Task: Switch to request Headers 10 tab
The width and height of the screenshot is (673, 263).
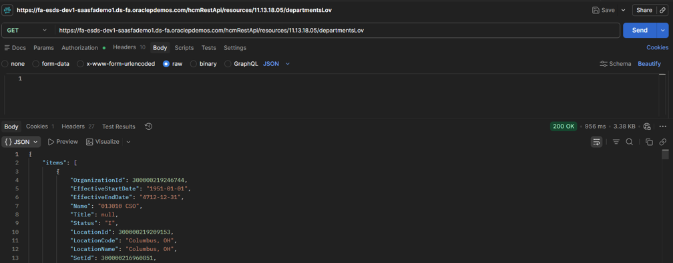Action: [130, 47]
